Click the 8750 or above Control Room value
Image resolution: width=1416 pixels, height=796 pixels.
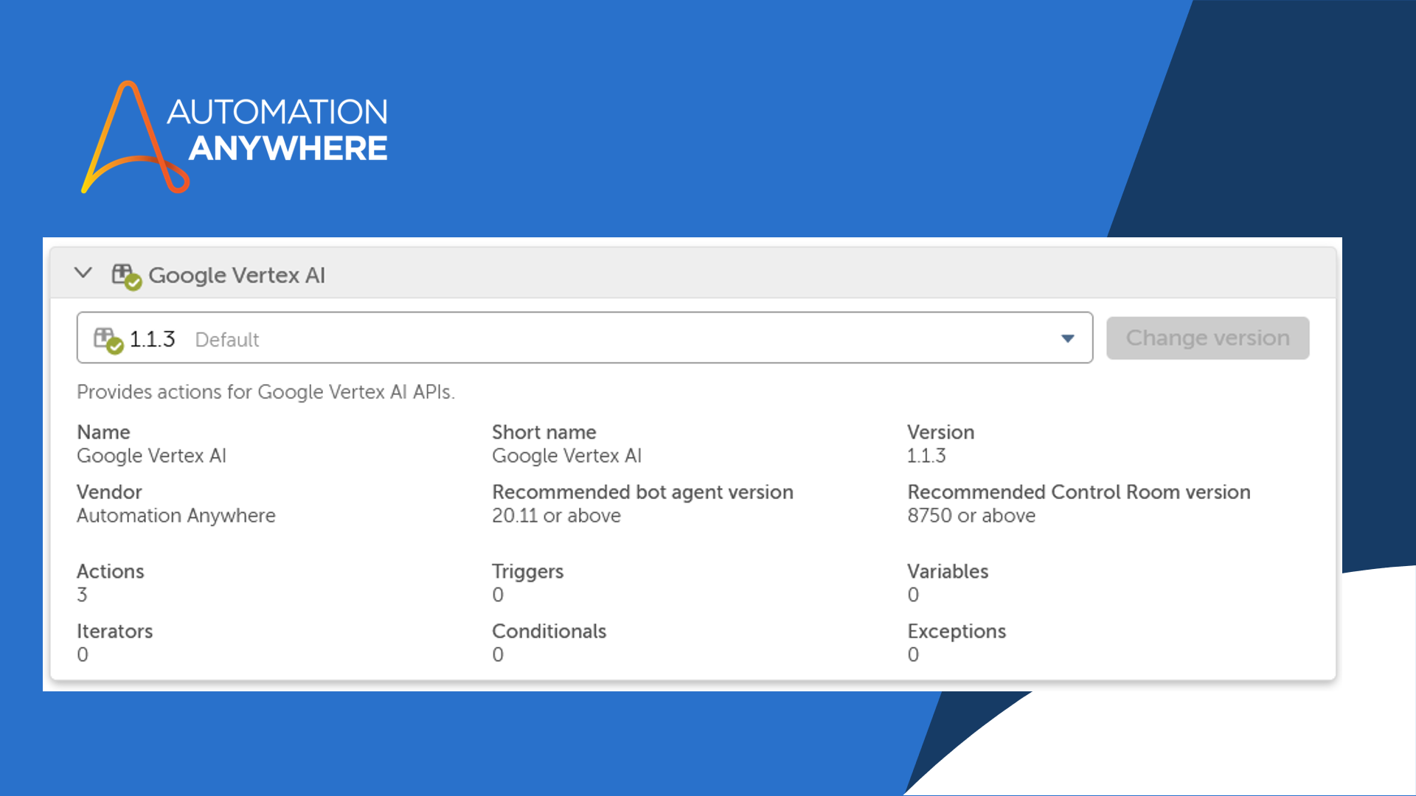(971, 516)
